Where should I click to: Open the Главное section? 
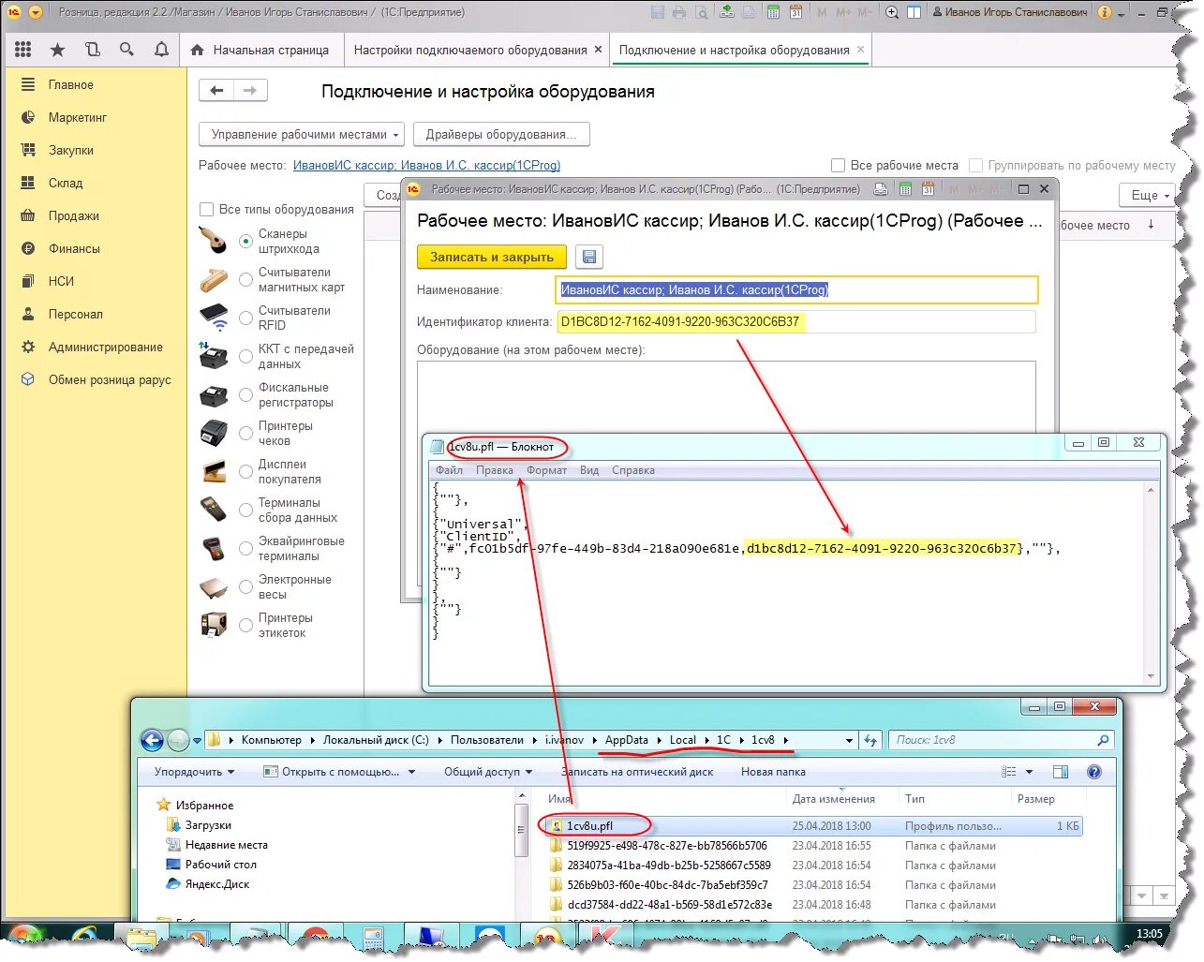[x=71, y=84]
